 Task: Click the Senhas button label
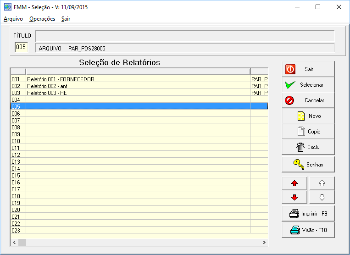click(x=315, y=165)
